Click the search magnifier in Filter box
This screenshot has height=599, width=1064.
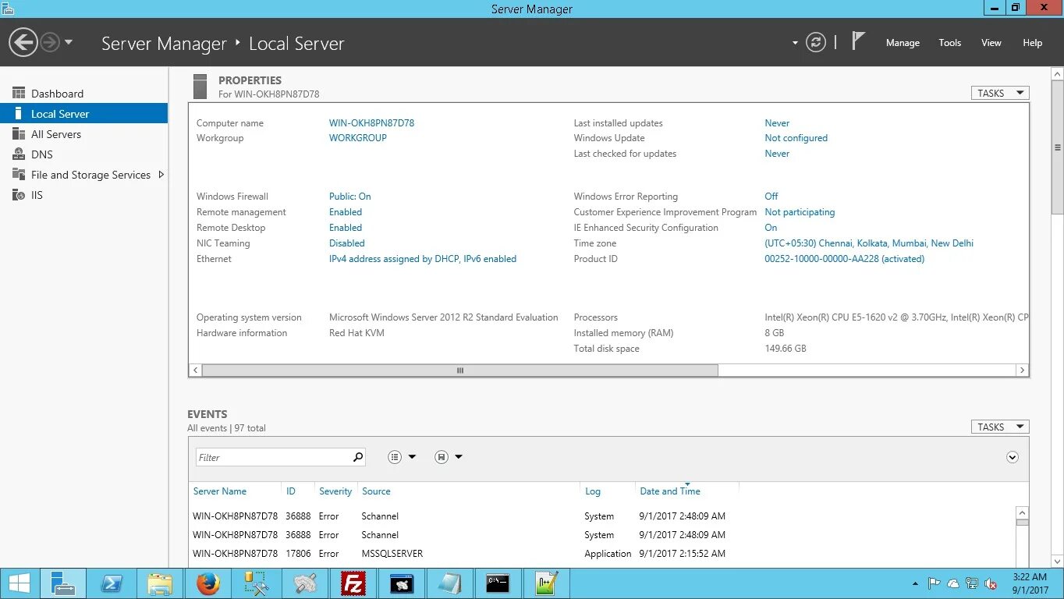(x=358, y=457)
